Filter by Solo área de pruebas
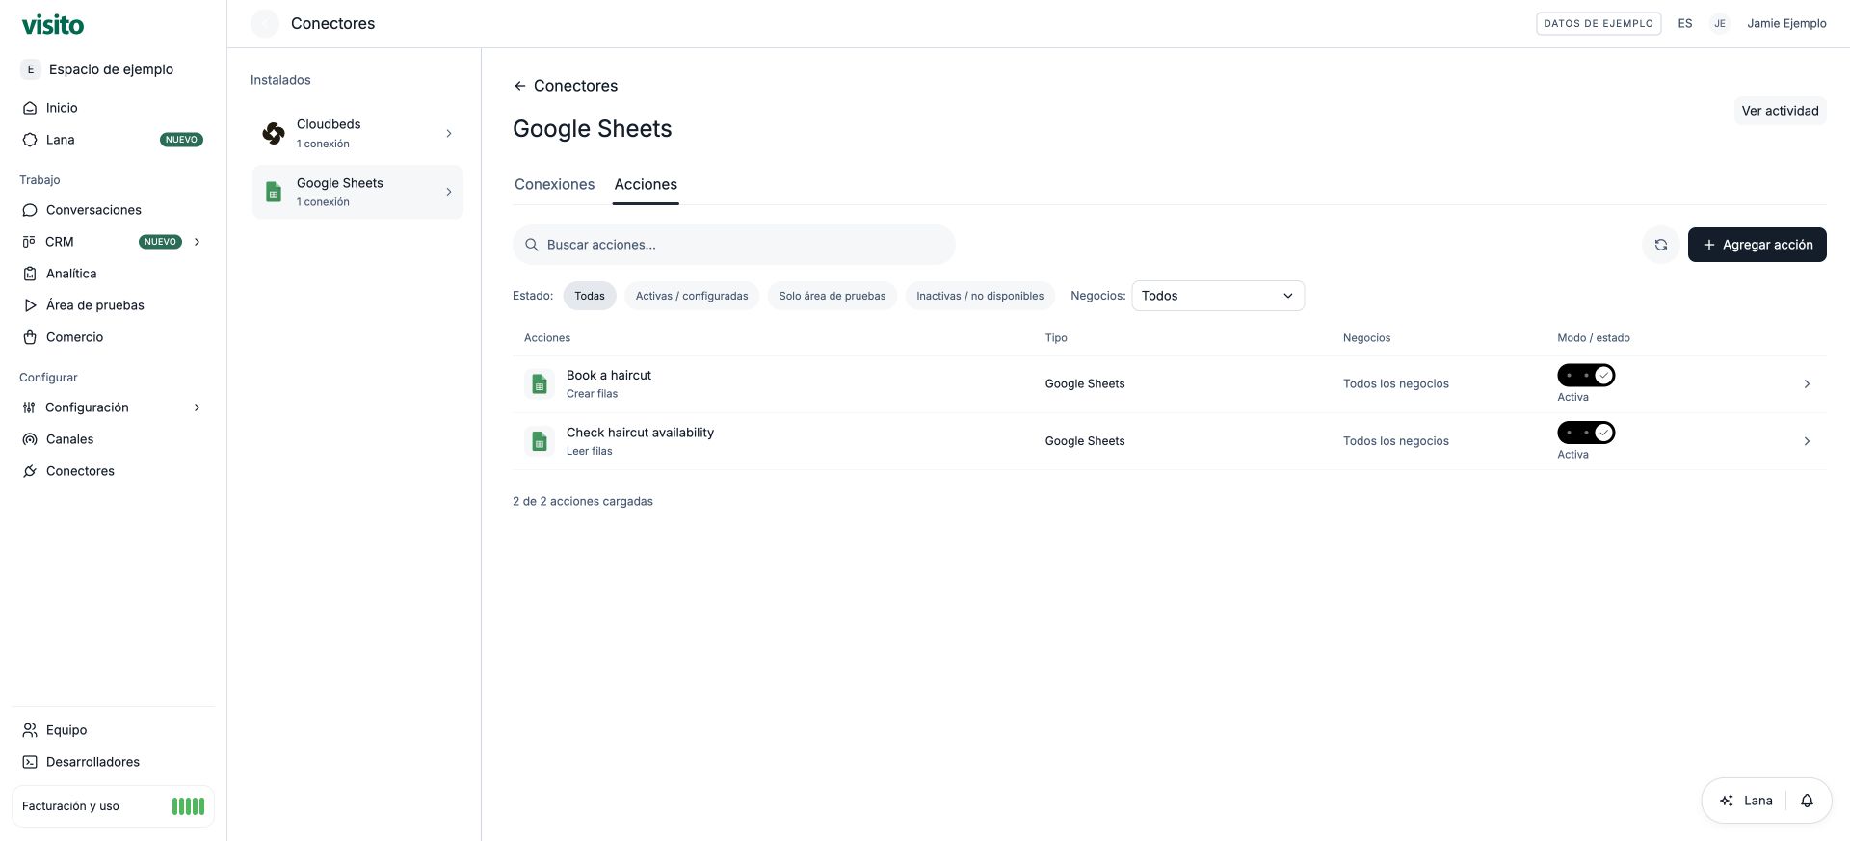This screenshot has height=841, width=1850. click(x=832, y=296)
